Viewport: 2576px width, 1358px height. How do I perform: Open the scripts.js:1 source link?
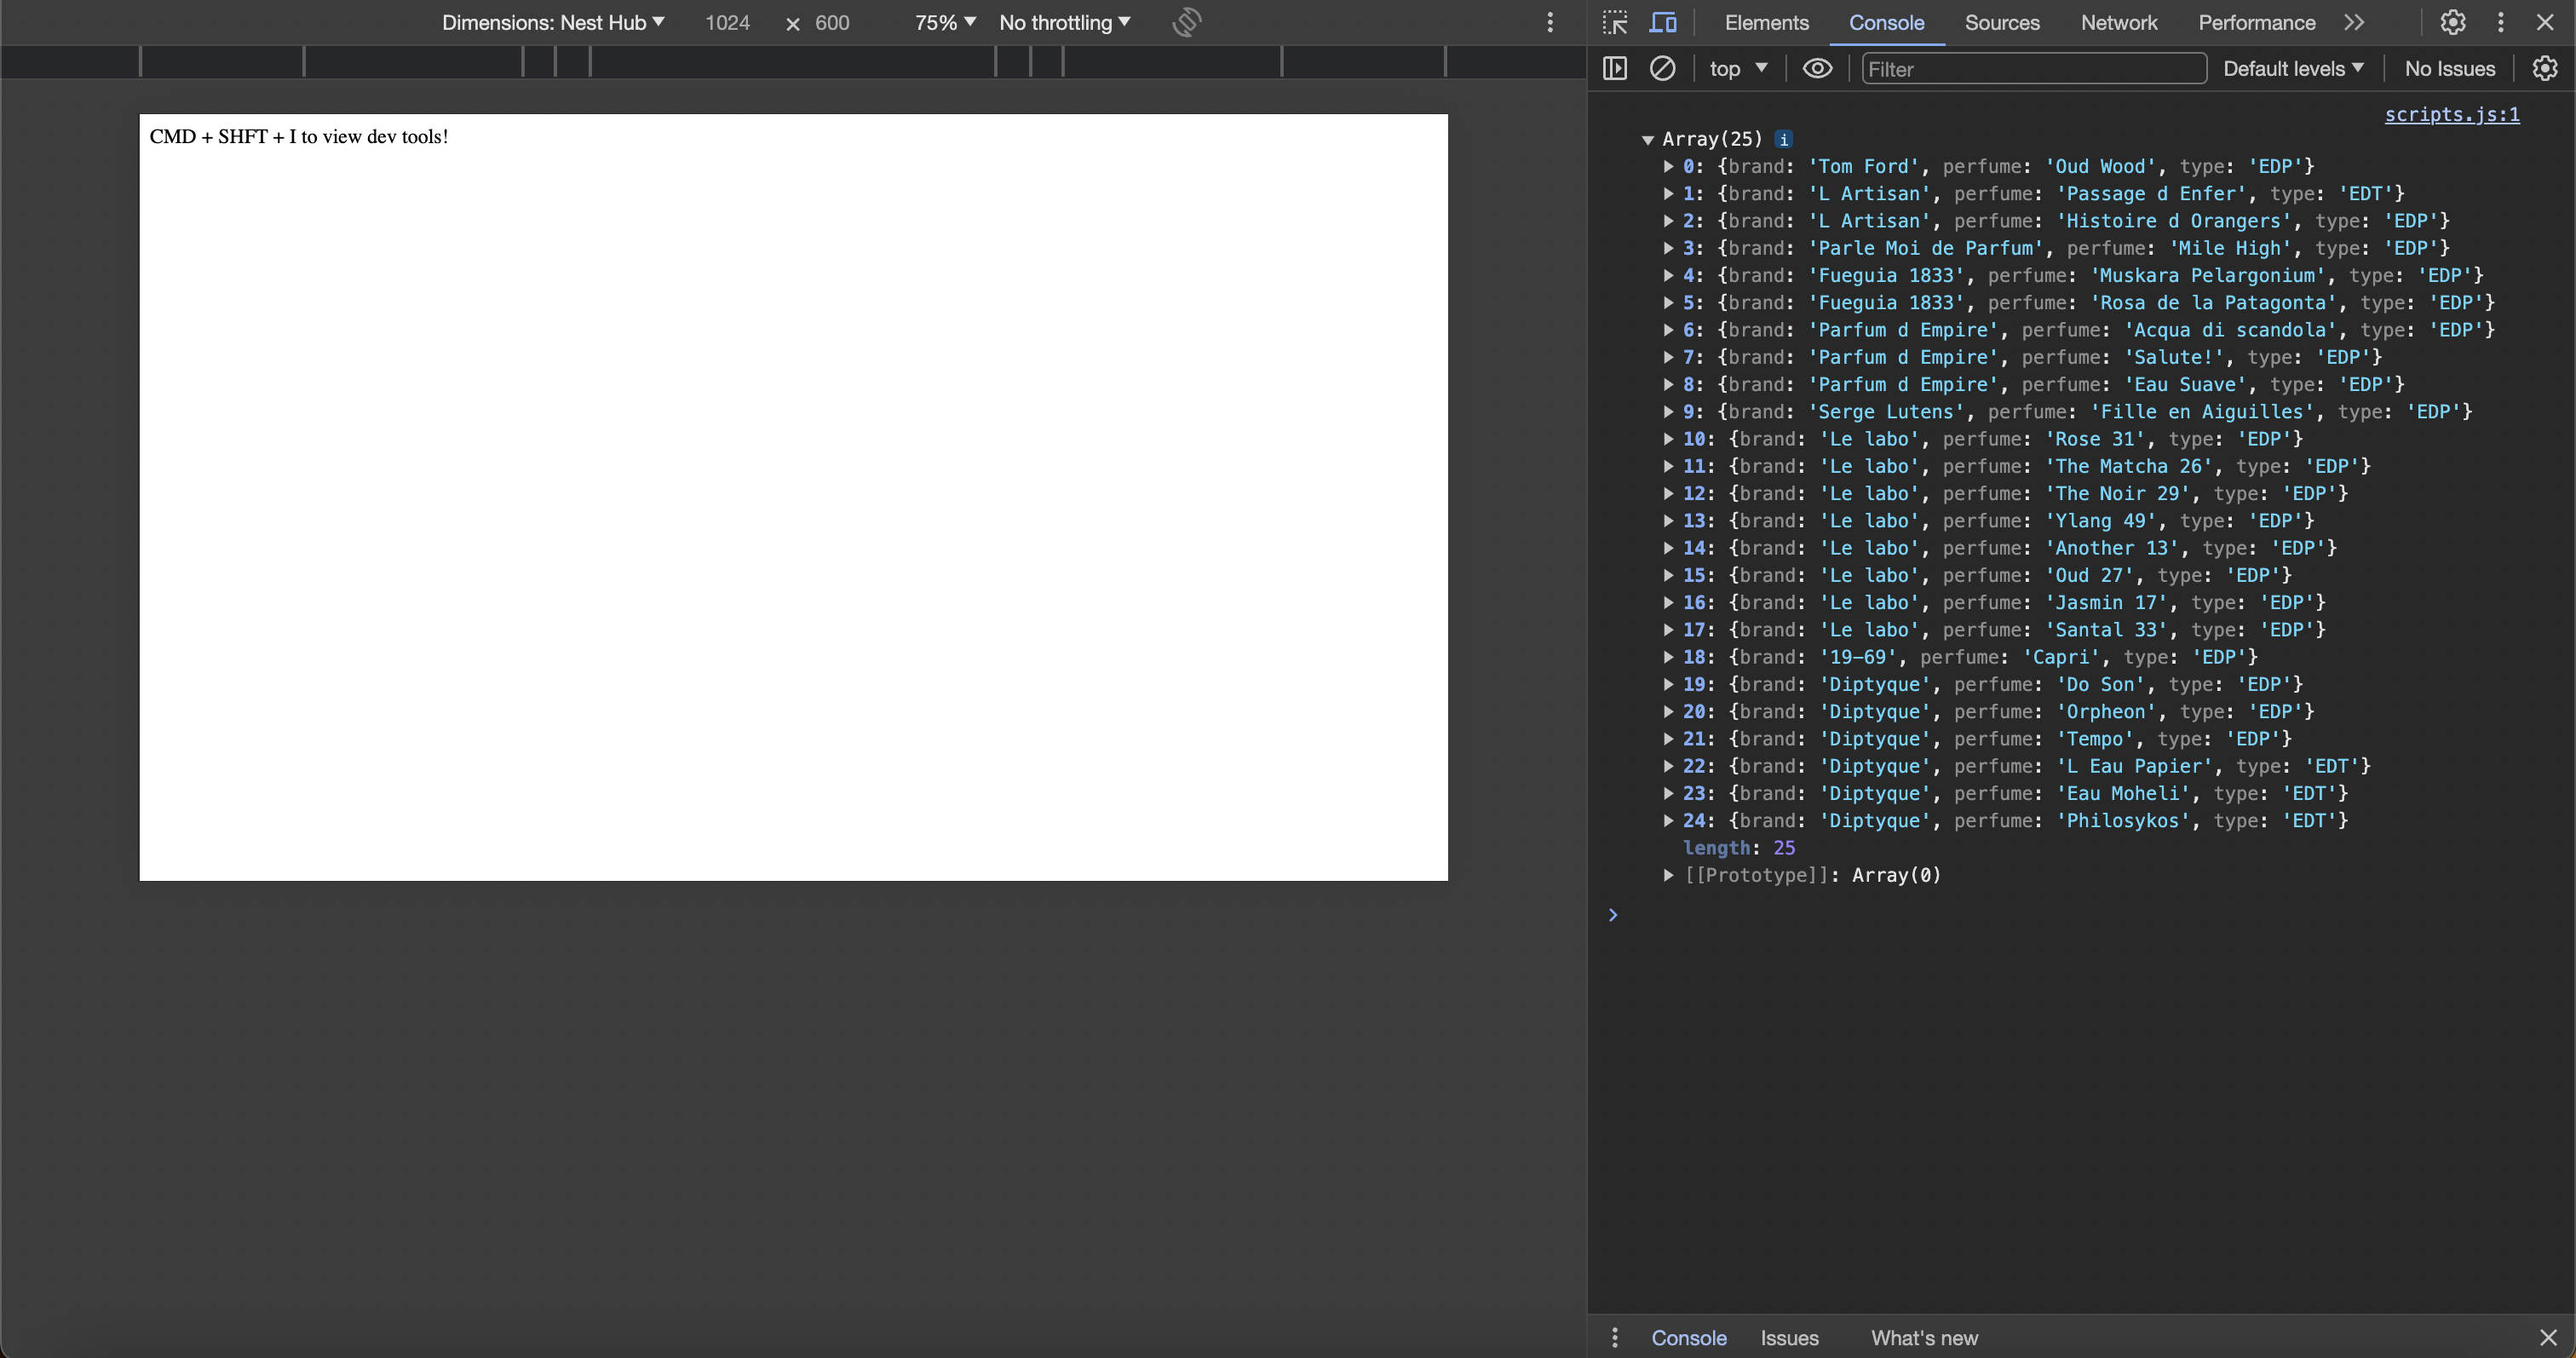tap(2451, 114)
